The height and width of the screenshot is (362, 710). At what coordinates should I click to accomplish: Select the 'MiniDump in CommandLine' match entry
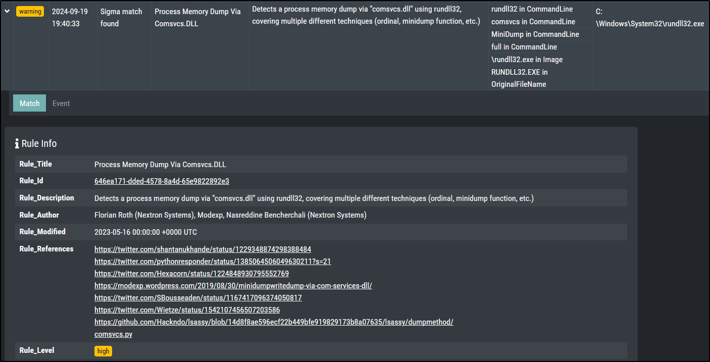tap(535, 34)
